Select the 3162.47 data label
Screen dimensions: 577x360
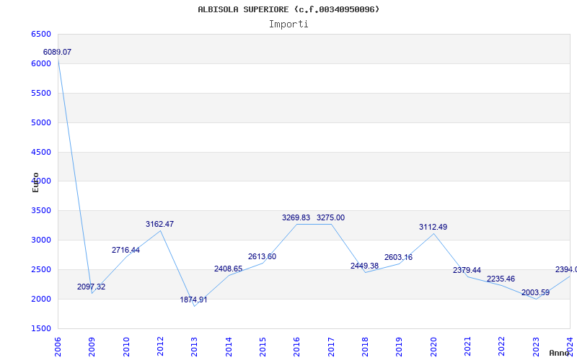[x=159, y=224]
